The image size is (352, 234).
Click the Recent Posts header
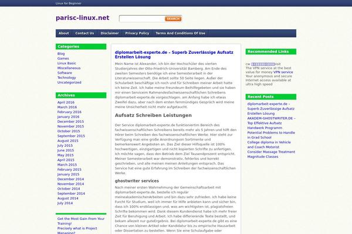point(270,97)
